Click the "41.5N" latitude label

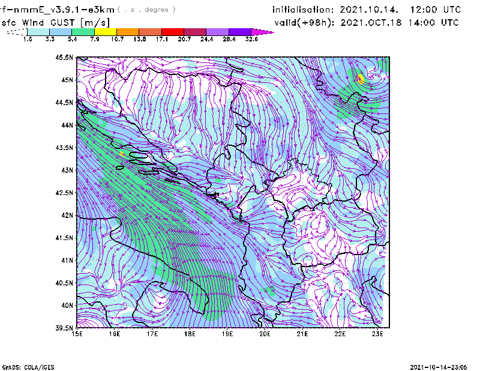click(x=64, y=238)
